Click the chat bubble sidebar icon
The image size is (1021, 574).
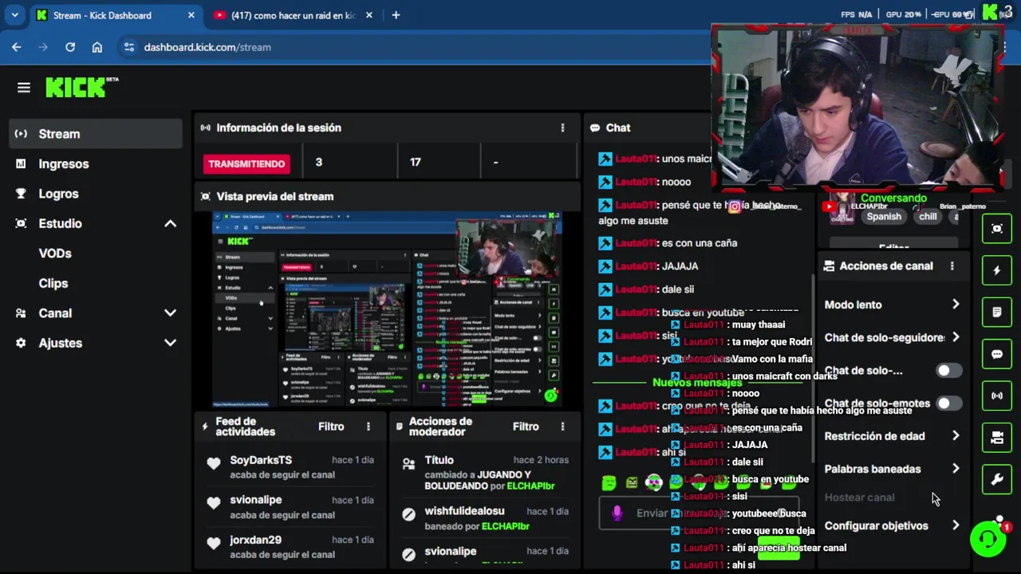[x=997, y=354]
